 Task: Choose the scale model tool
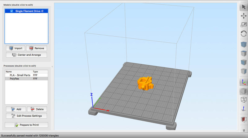pos(244,25)
